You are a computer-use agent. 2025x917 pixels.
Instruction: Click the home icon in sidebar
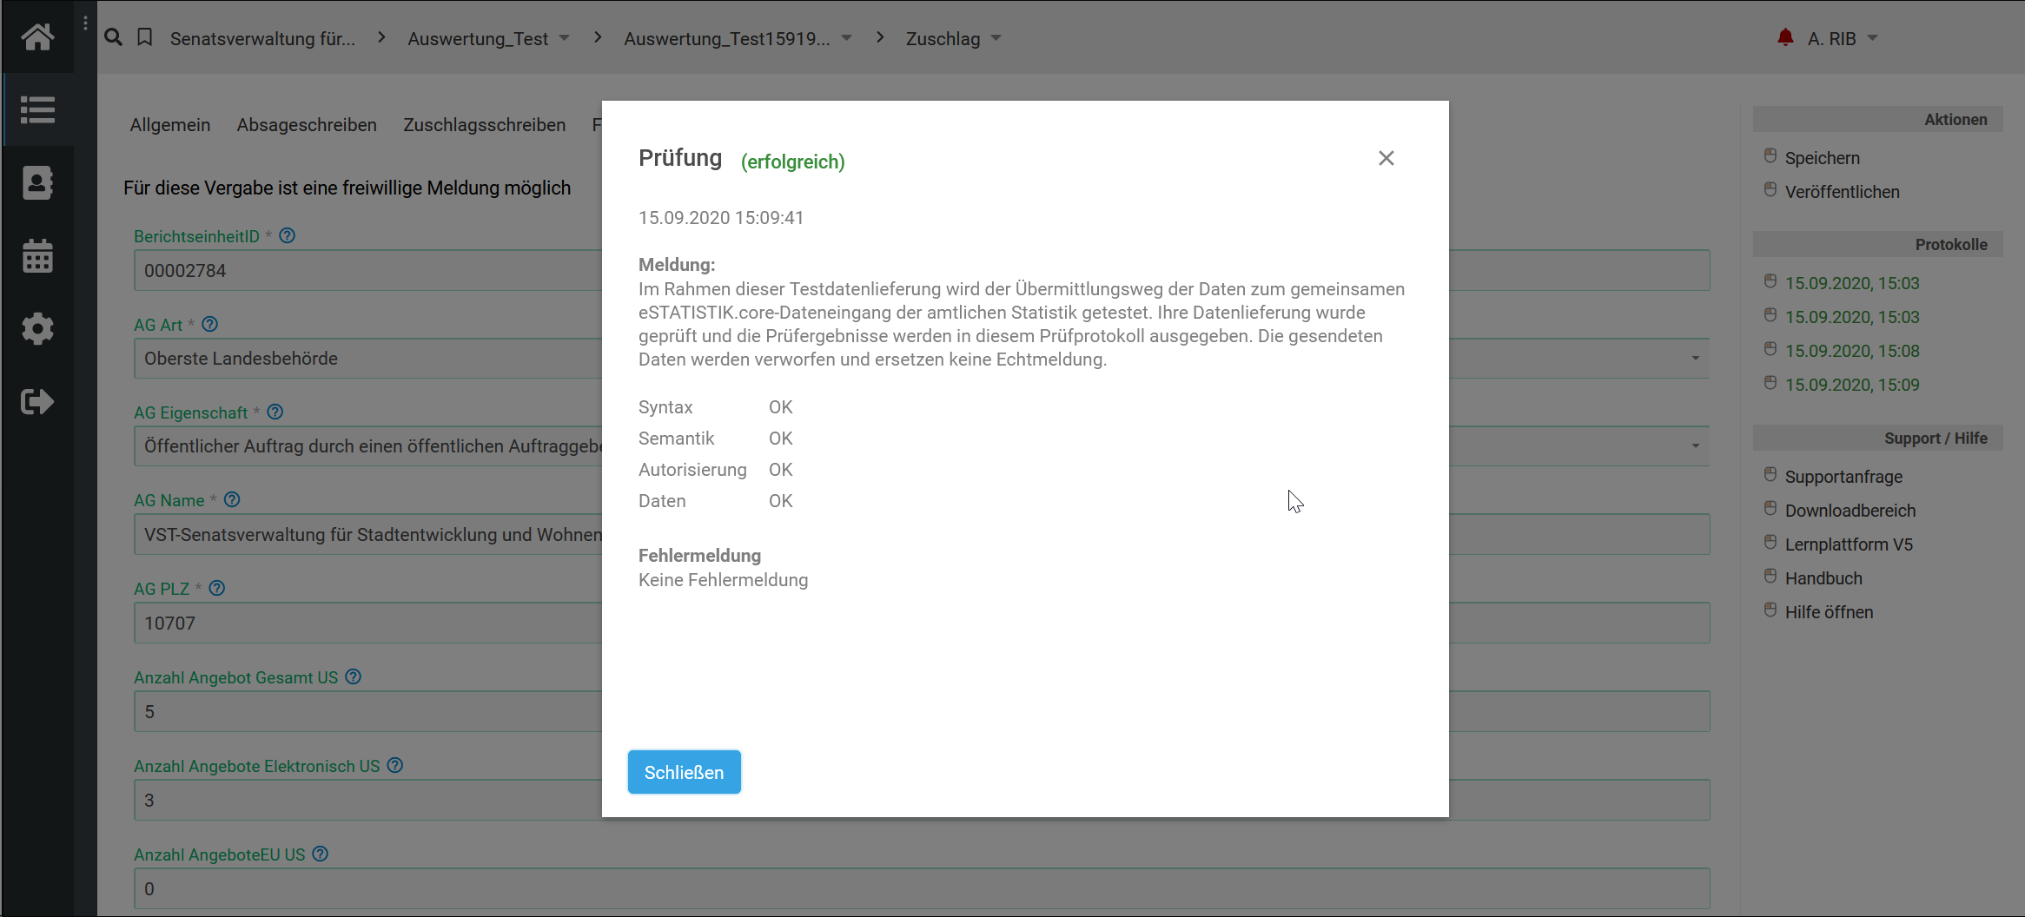(37, 37)
